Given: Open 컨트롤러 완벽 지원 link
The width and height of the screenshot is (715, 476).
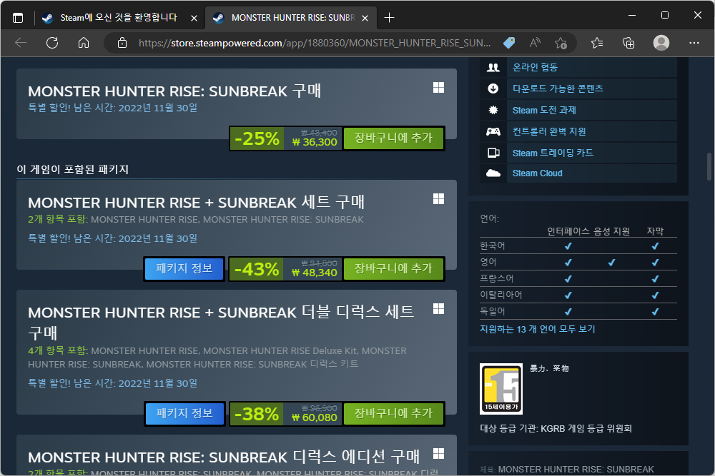Looking at the screenshot, I should click(x=549, y=131).
